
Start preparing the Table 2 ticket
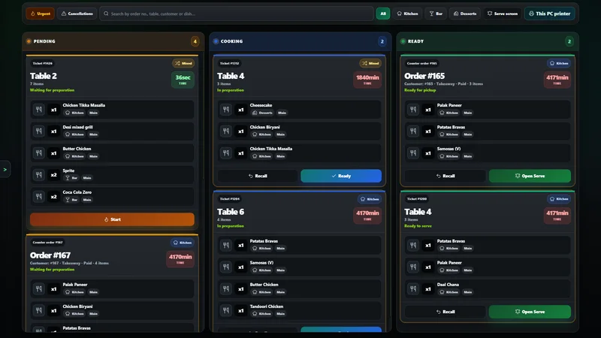112,219
